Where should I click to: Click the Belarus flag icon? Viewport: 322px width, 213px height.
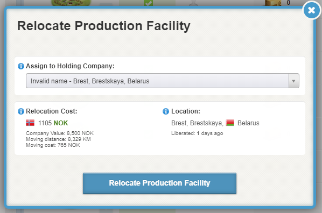click(230, 123)
